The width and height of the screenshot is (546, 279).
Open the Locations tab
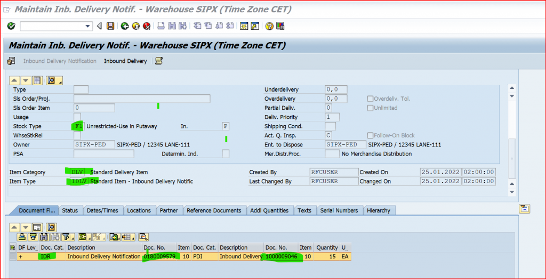(x=139, y=210)
